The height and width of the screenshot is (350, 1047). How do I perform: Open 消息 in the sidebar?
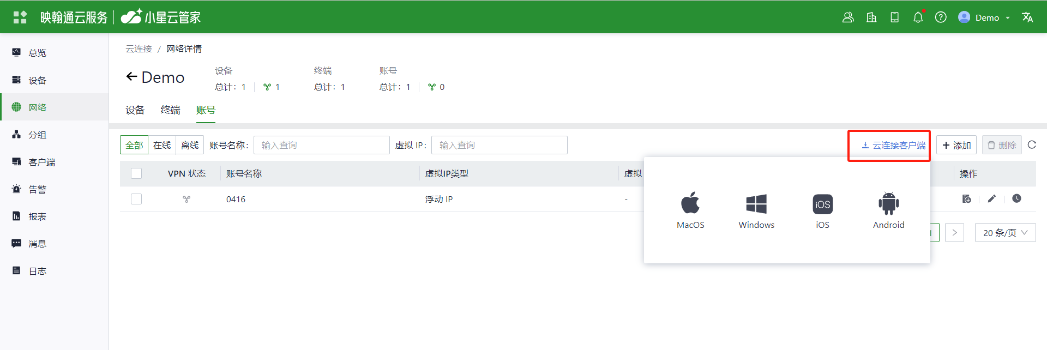[54, 244]
